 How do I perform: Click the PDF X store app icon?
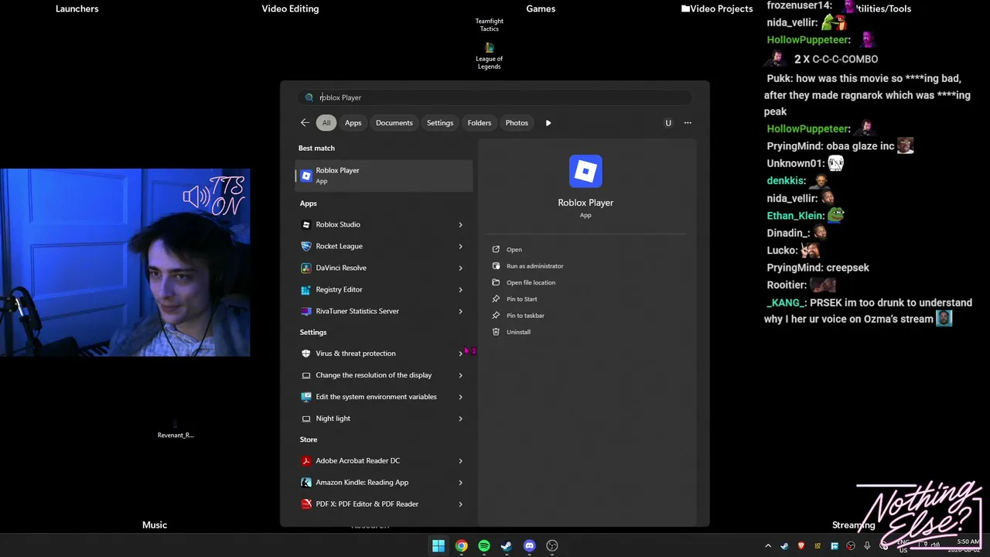306,504
